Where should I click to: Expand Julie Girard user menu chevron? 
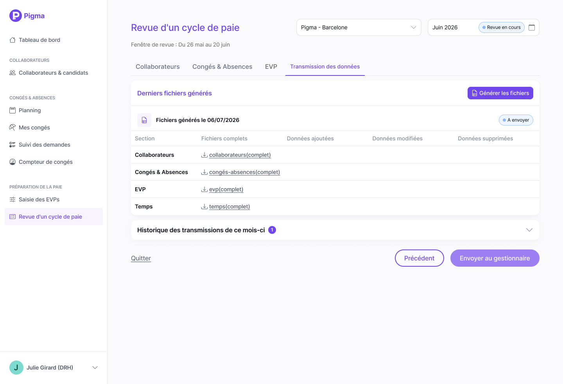point(95,368)
